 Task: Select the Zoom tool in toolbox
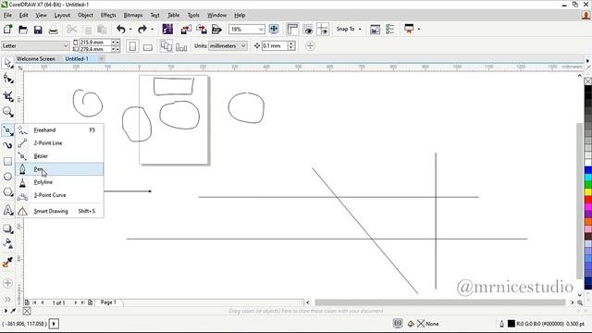click(7, 112)
